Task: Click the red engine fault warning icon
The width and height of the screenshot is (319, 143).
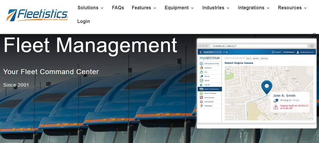Action: 276,107
